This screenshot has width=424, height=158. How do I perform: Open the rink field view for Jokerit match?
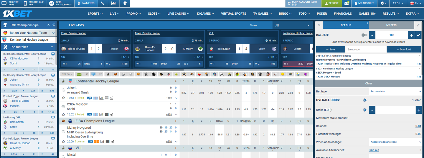click(95, 98)
